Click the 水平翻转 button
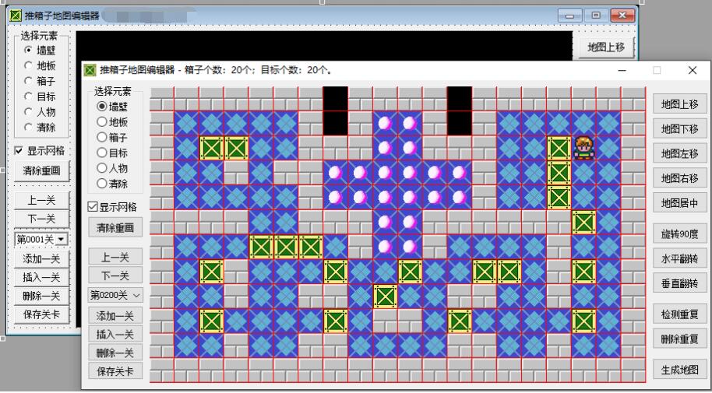The width and height of the screenshot is (712, 393). 679,259
